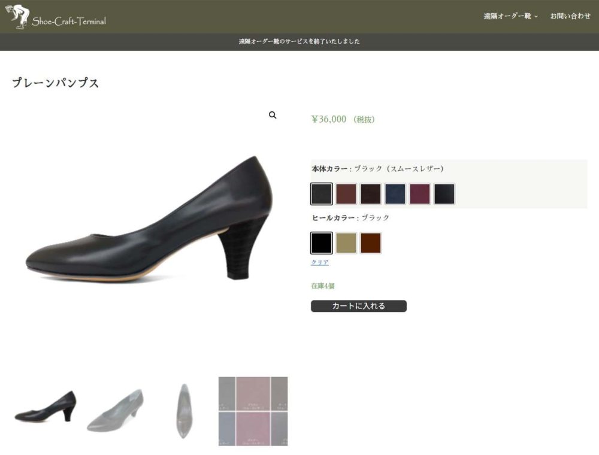
Task: Click the カートに入れる button
Action: (358, 306)
